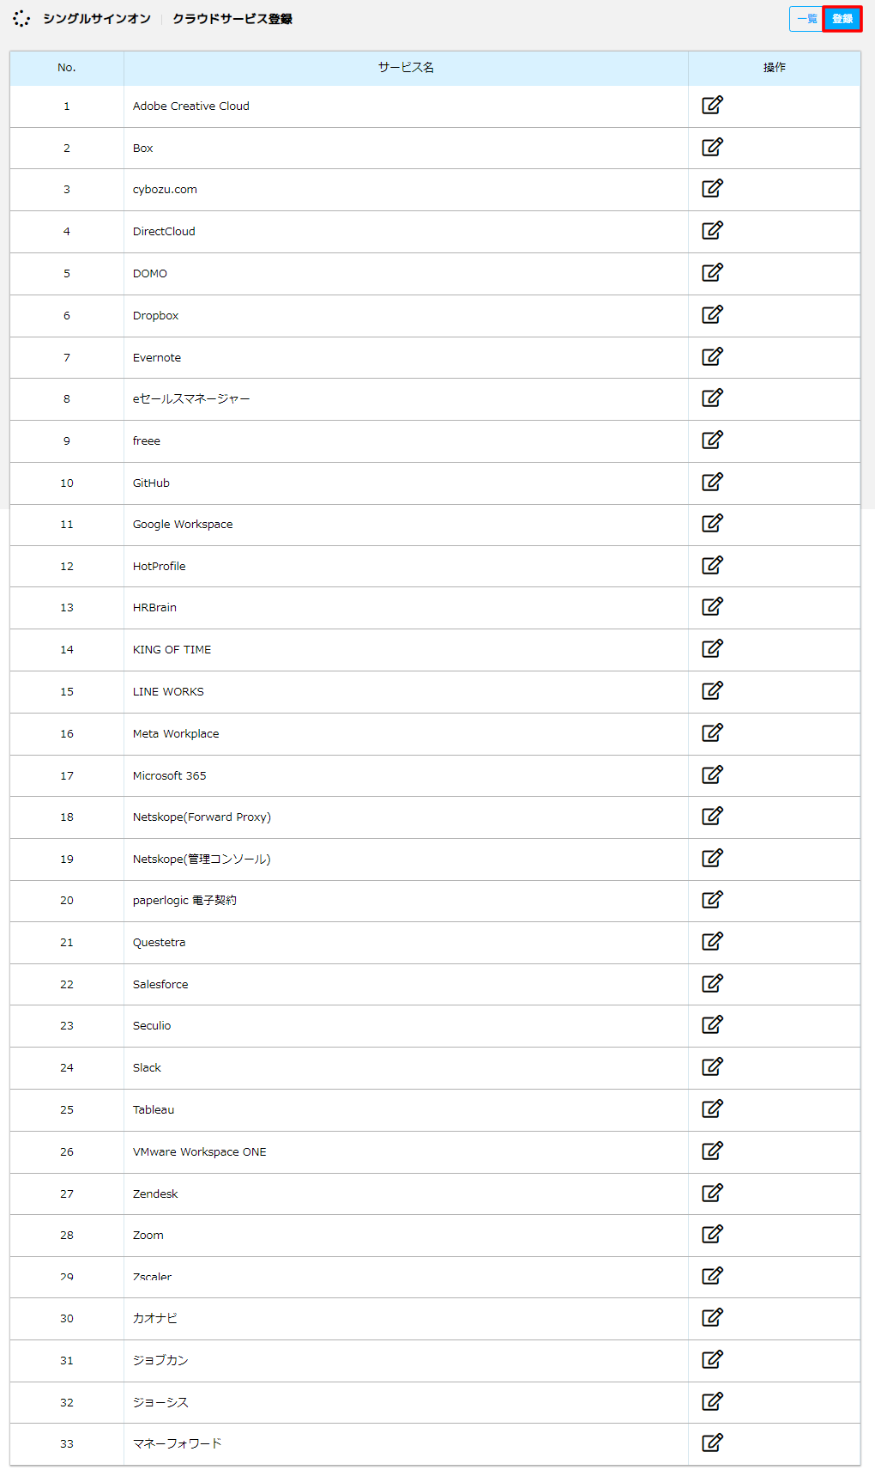The height and width of the screenshot is (1476, 875).
Task: Edit the LINE WORKS service
Action: coord(713,690)
